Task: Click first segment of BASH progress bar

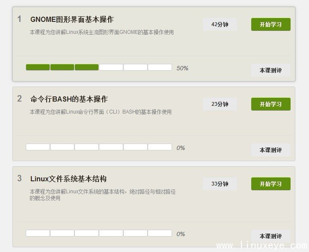Action: tap(38, 147)
